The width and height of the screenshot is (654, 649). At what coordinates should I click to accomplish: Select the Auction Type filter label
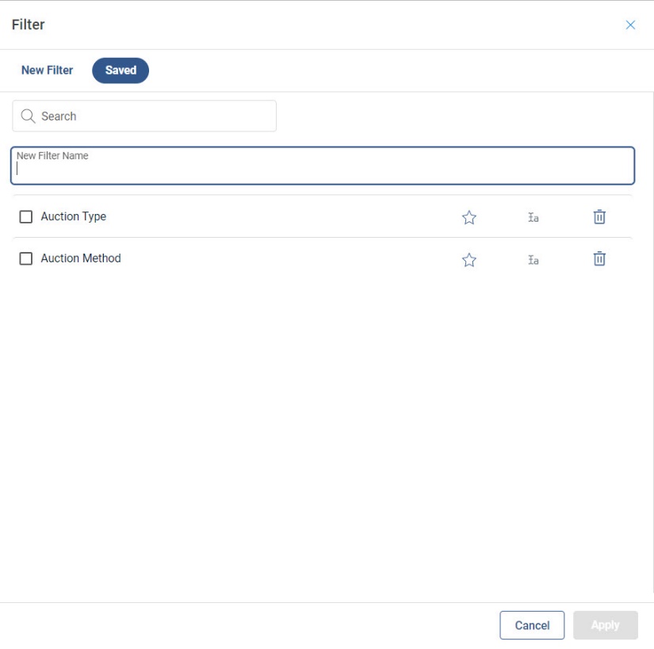(74, 216)
